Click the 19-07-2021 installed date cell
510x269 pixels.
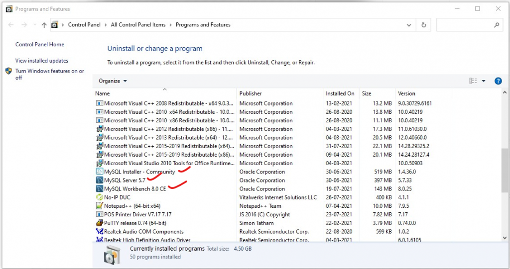[339, 189]
